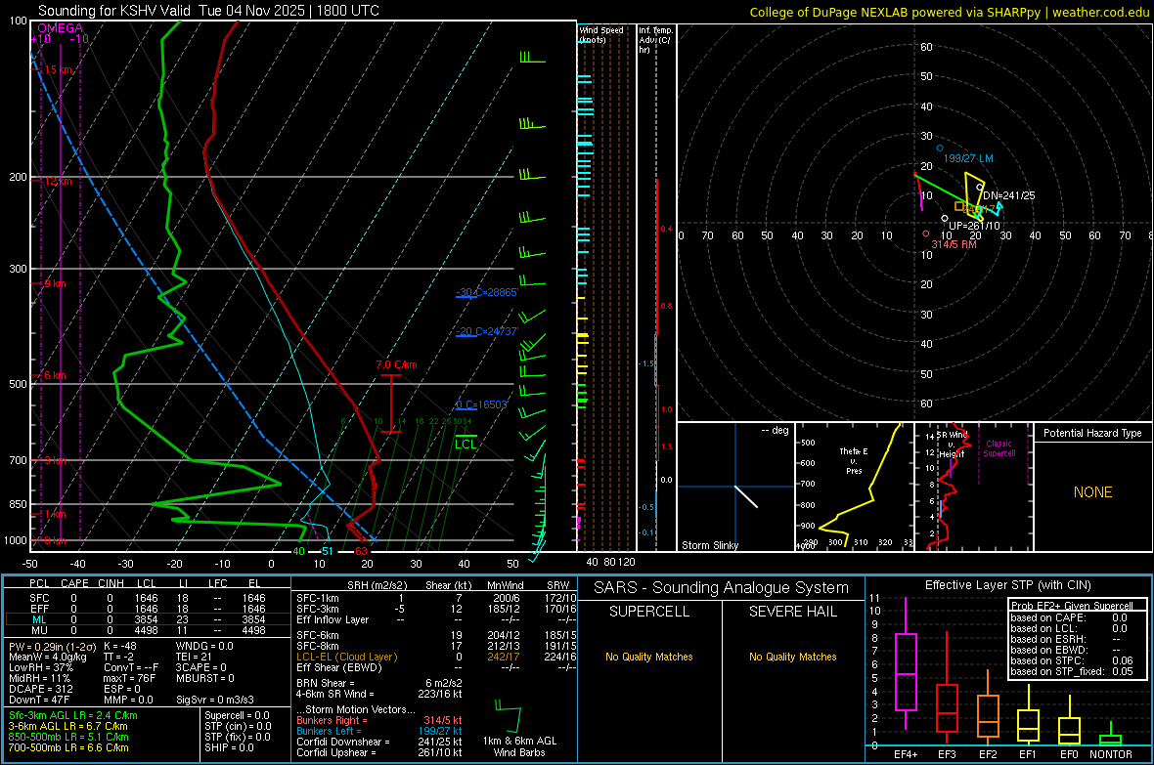1154x765 pixels.
Task: Click the green LCL marker label
Action: click(x=466, y=444)
